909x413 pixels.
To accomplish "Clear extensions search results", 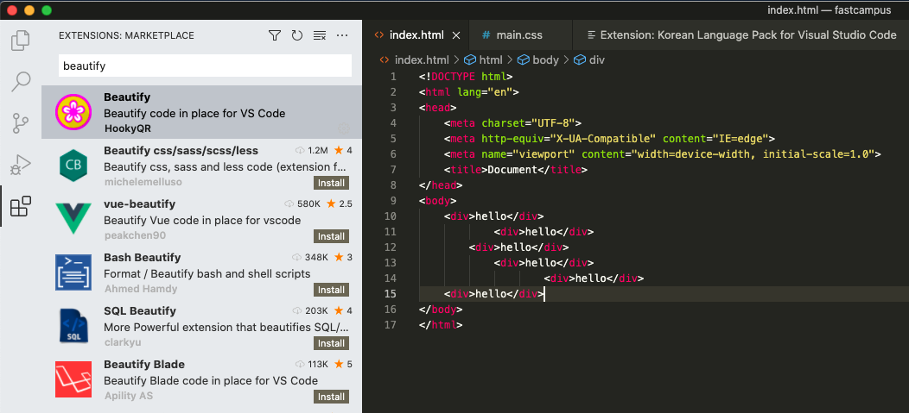I will coord(320,36).
